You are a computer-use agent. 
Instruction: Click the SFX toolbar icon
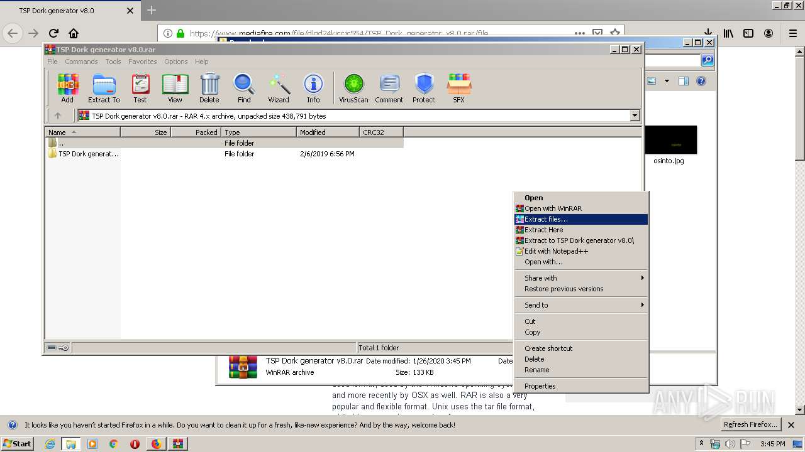pos(459,89)
